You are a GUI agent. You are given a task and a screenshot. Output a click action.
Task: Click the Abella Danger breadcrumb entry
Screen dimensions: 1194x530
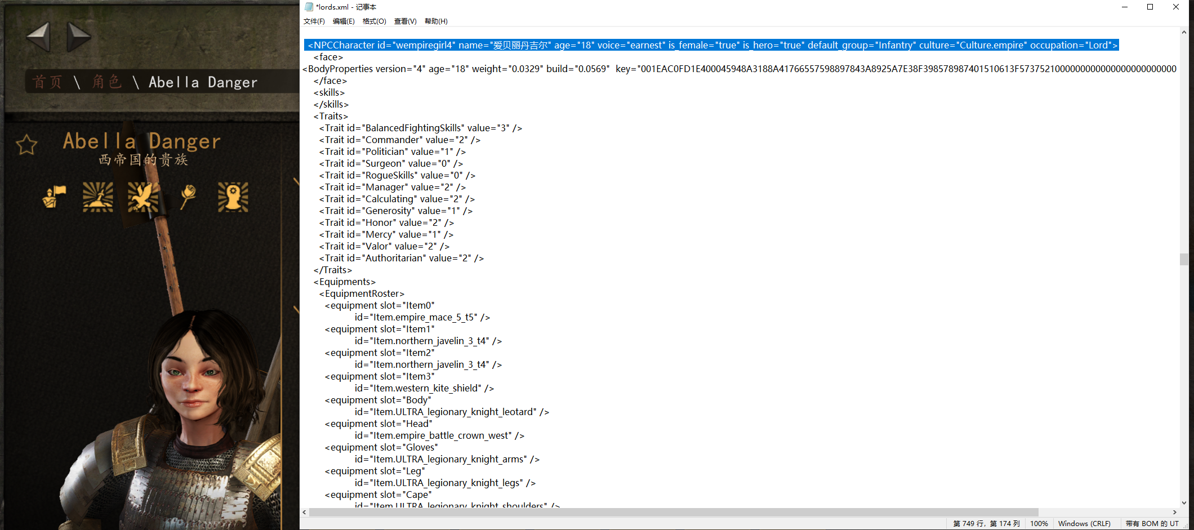click(203, 82)
